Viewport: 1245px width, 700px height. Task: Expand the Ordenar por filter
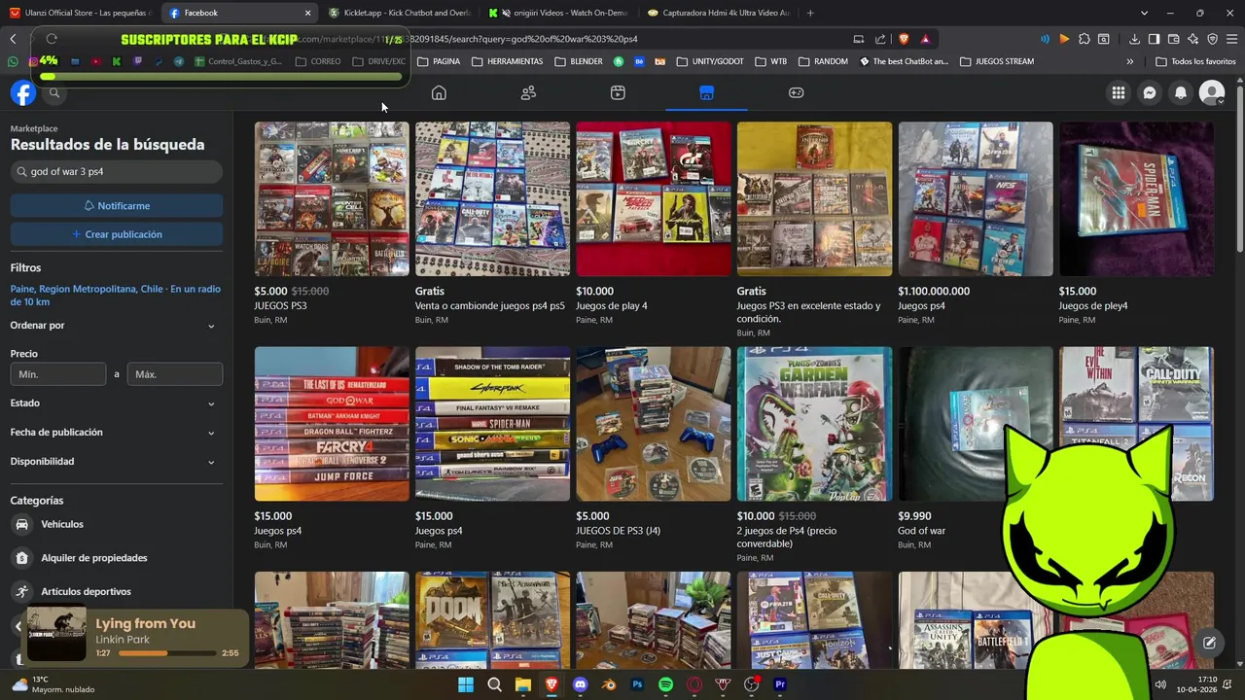tap(116, 326)
